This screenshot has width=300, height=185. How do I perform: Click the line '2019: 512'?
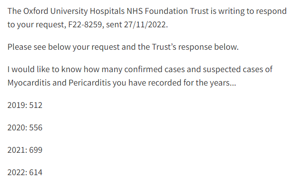coord(25,105)
